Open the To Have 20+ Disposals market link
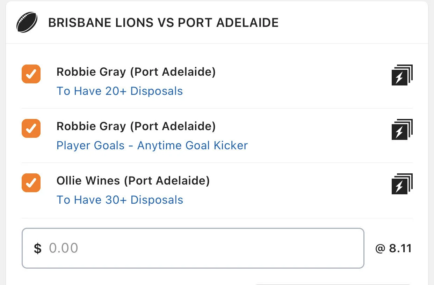 (120, 91)
